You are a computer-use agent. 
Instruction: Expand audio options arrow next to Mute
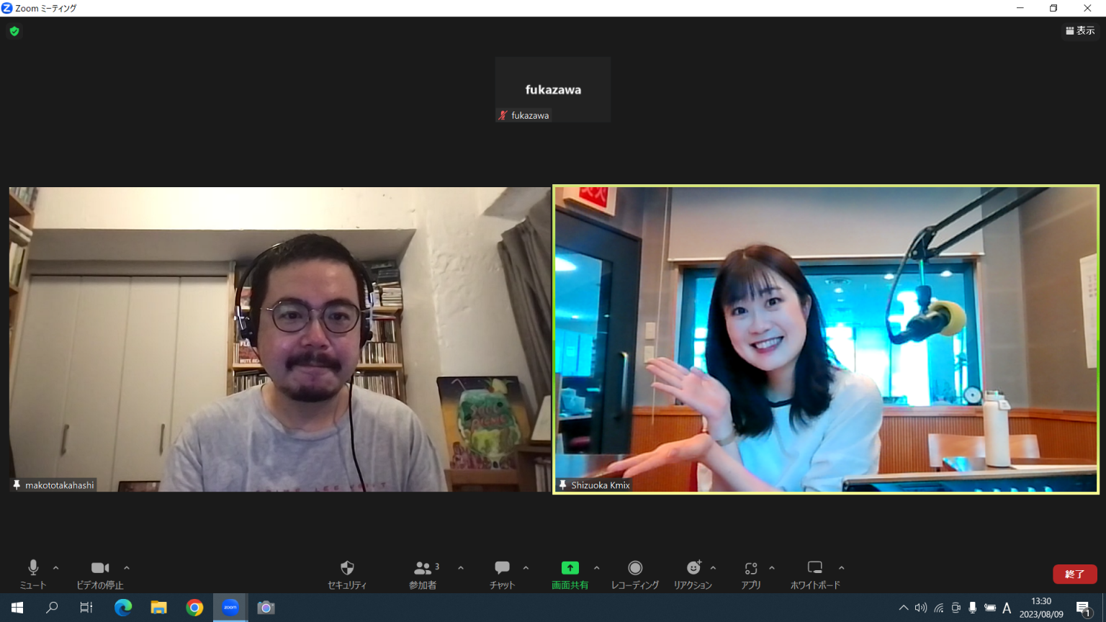pyautogui.click(x=56, y=568)
